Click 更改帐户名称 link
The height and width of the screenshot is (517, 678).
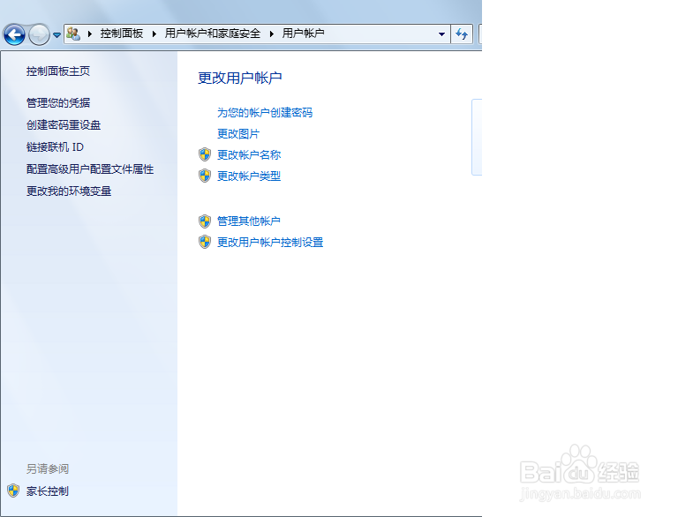[249, 154]
